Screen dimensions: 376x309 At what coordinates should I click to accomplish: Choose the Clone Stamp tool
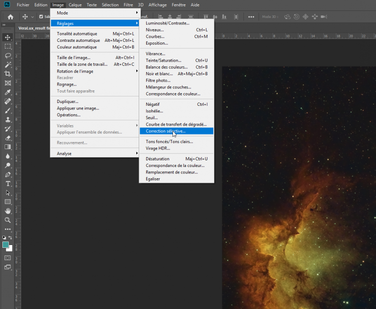point(8,120)
